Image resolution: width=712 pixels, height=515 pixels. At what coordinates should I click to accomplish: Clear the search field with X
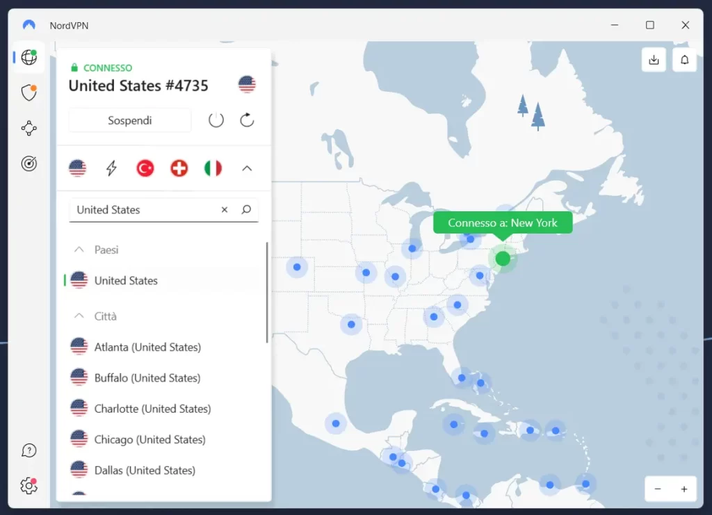click(x=225, y=210)
